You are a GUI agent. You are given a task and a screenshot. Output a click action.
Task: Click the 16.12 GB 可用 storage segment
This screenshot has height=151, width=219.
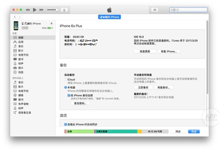click(x=155, y=132)
